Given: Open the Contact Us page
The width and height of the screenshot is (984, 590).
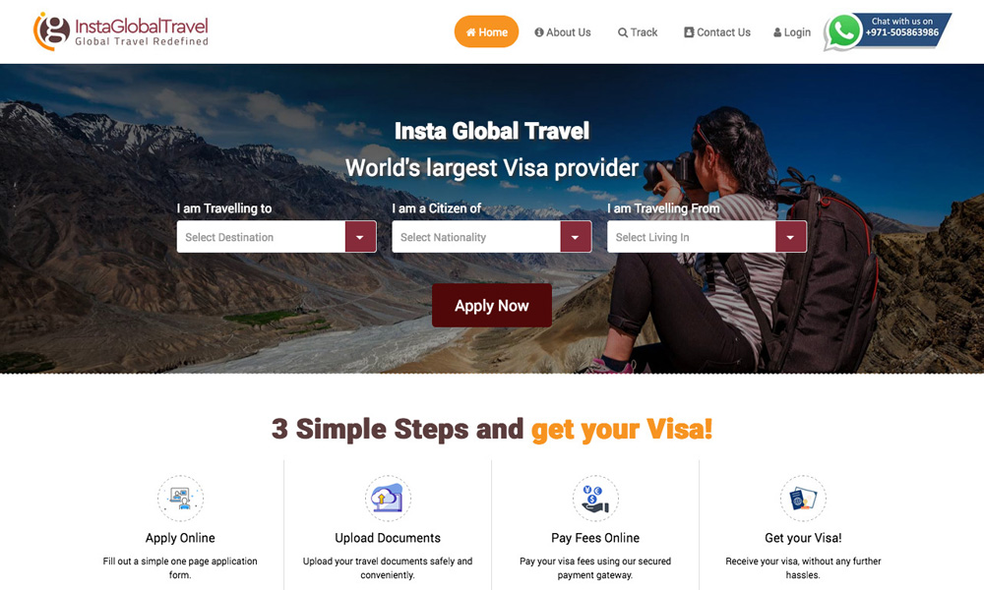Looking at the screenshot, I should point(717,32).
